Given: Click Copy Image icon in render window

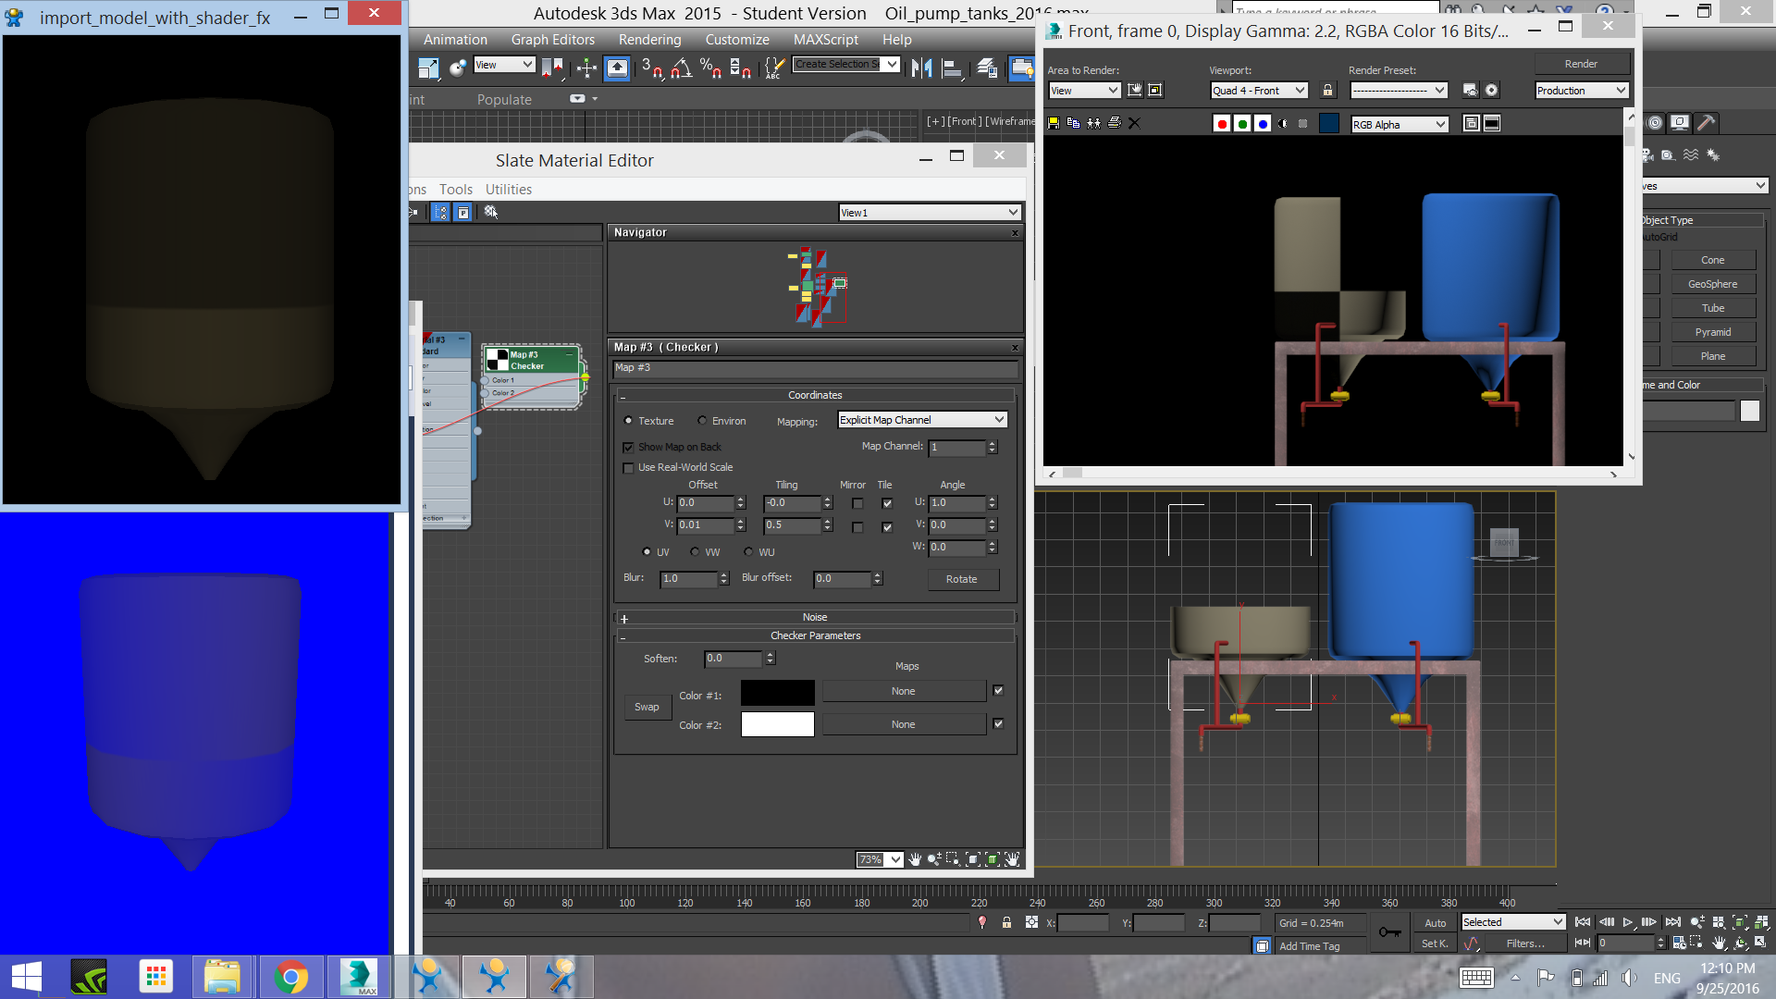Looking at the screenshot, I should 1073,123.
